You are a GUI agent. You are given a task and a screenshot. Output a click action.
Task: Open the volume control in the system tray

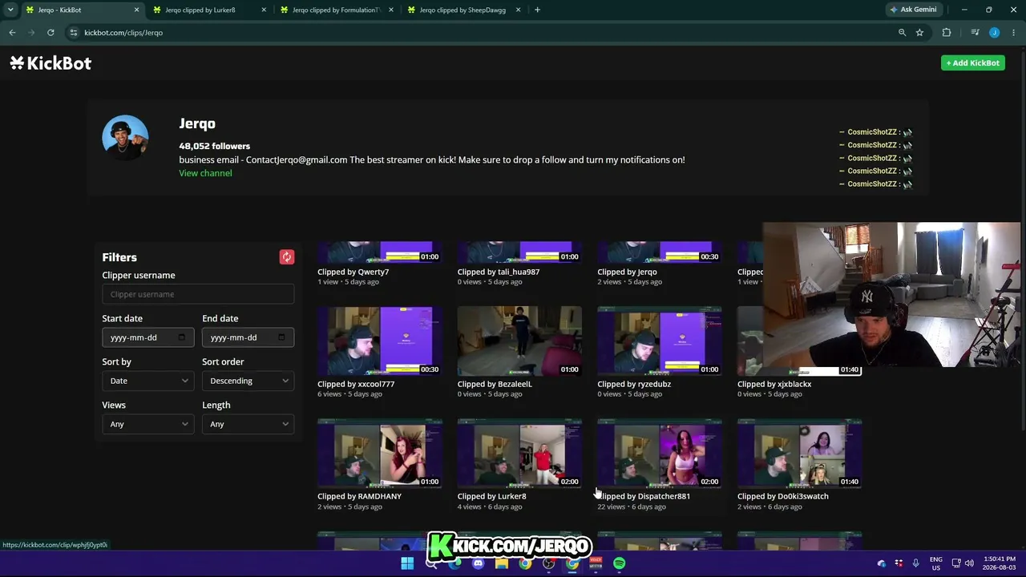click(969, 563)
